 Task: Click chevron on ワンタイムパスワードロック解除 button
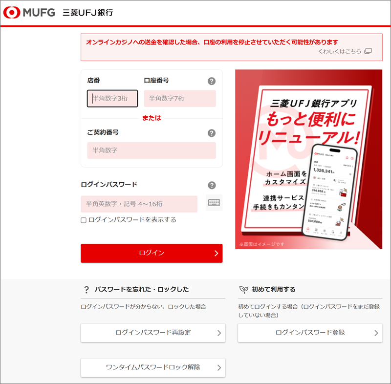tap(219, 368)
